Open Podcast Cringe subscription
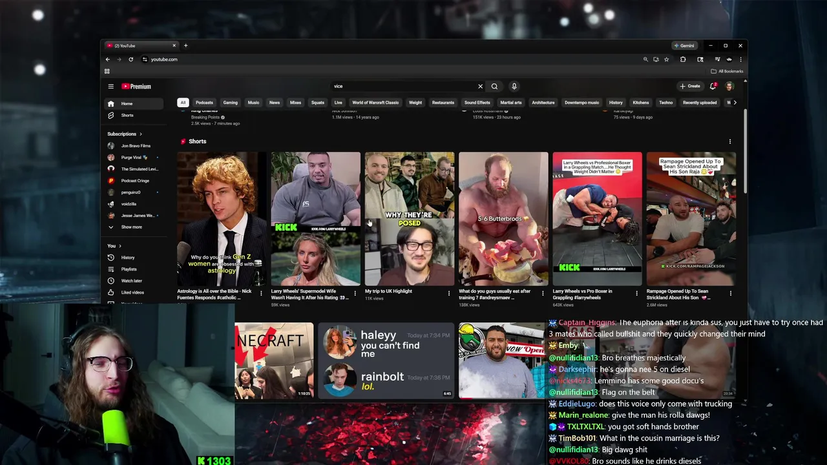Screen dimensions: 827x465 point(134,181)
